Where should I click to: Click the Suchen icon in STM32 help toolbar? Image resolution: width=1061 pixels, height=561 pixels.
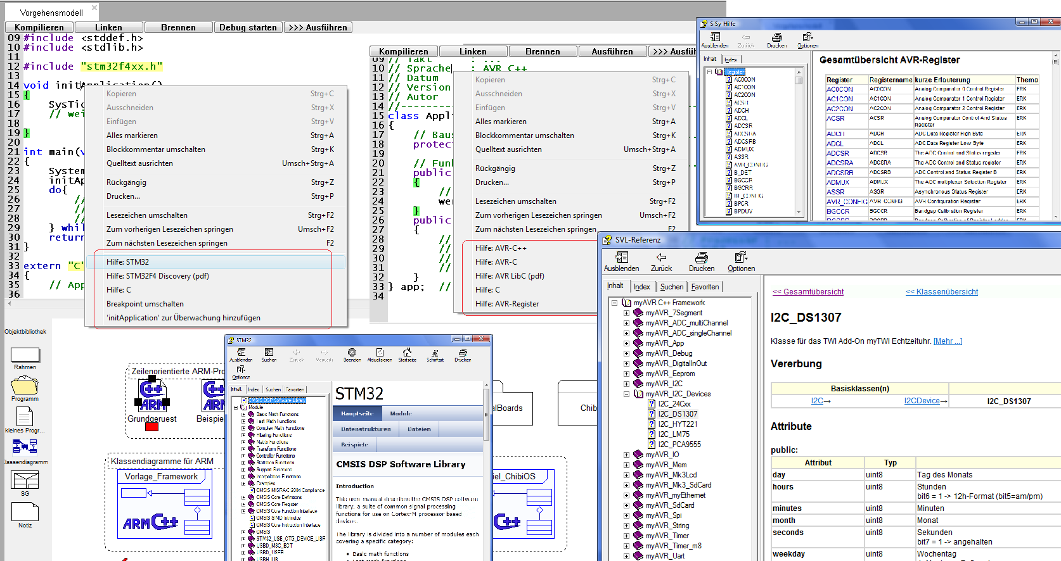[x=269, y=352]
